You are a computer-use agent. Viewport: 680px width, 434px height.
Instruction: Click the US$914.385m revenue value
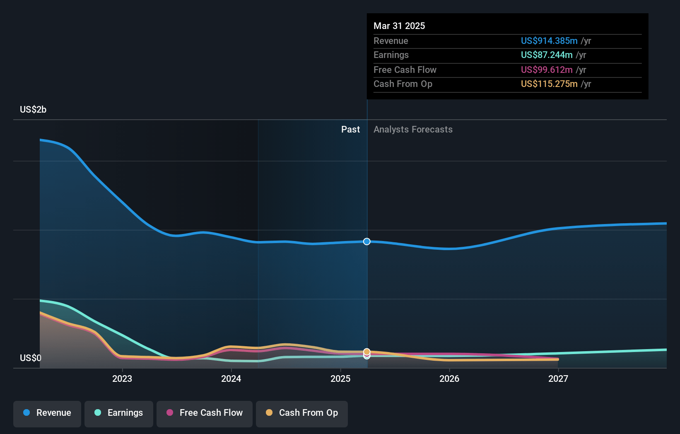pos(549,41)
